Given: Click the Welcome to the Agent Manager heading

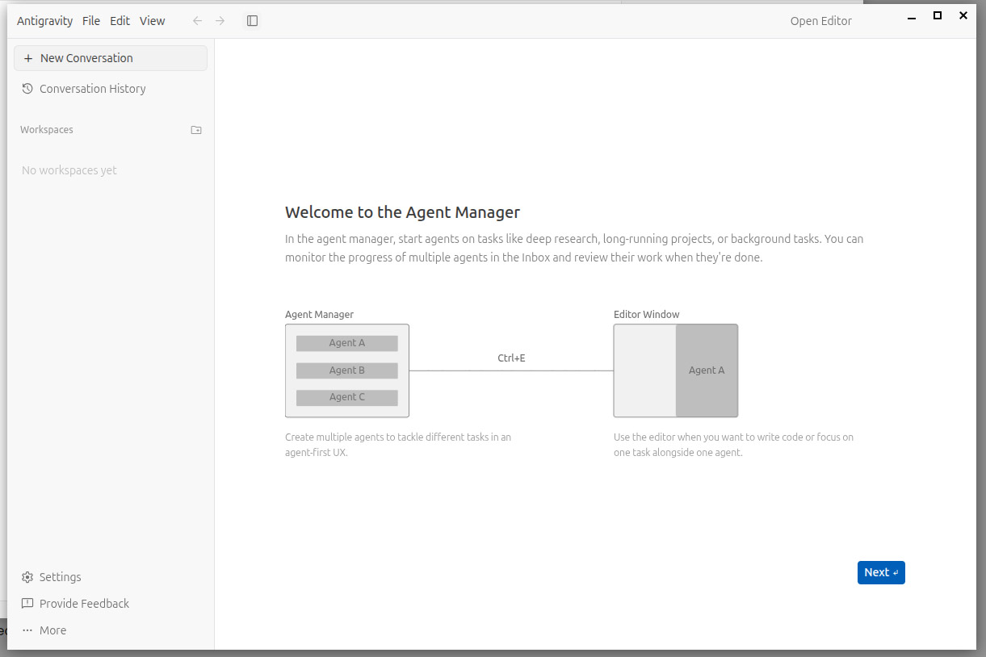Looking at the screenshot, I should [x=402, y=212].
